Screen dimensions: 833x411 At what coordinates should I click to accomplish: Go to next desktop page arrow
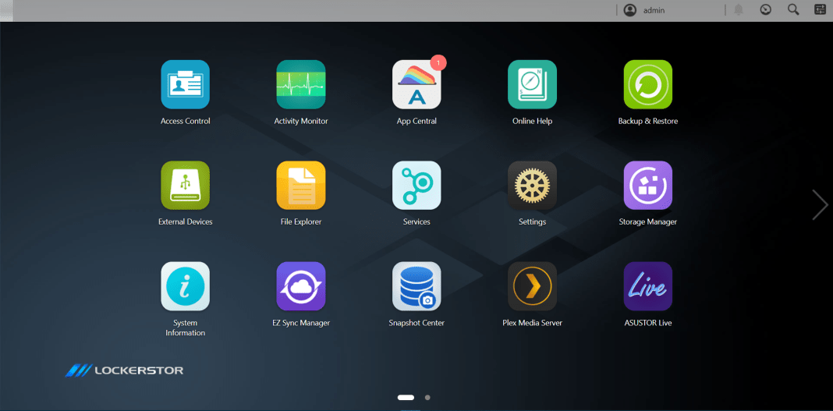[820, 204]
